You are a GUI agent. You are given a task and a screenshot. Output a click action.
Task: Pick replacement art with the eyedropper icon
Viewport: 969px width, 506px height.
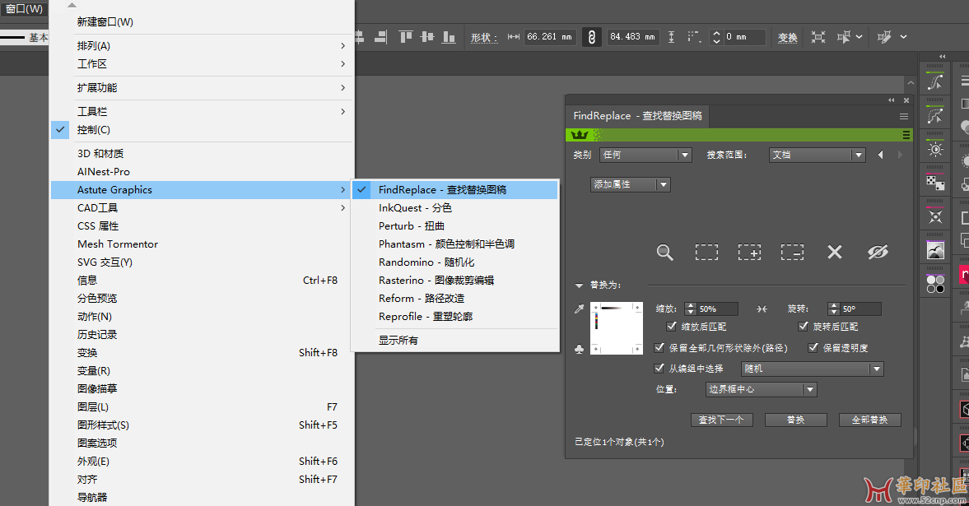(x=579, y=309)
